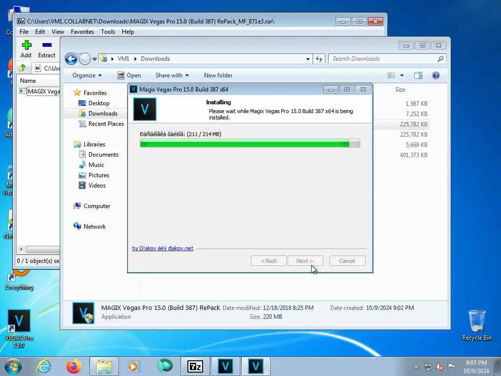Click the Back button in installer
This screenshot has height=376, width=501.
tap(269, 261)
